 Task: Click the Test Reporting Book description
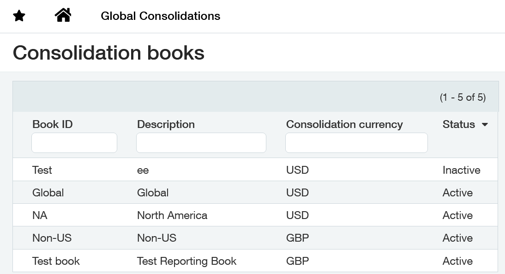pos(186,261)
